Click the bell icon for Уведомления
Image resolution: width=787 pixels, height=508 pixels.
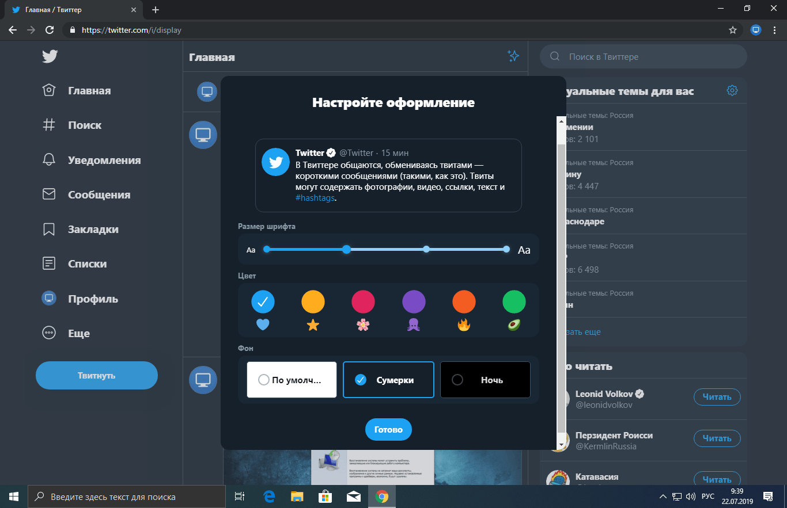(x=49, y=160)
